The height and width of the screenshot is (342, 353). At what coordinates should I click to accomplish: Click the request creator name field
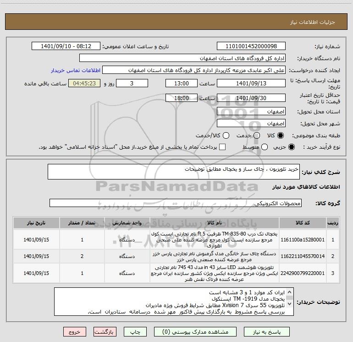[x=194, y=70]
